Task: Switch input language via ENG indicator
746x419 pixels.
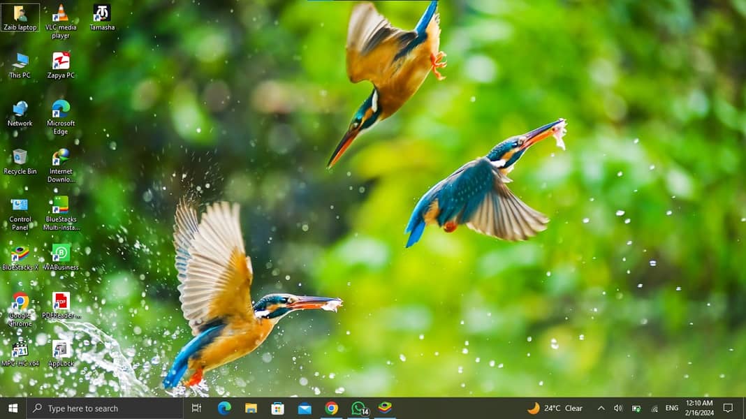Action: [671, 408]
